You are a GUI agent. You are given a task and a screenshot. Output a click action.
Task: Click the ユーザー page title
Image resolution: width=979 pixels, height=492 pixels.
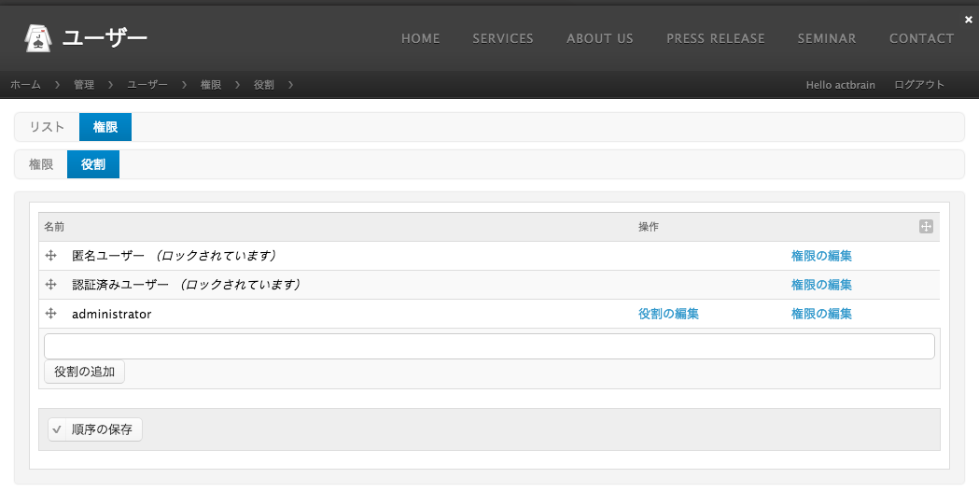[x=105, y=38]
